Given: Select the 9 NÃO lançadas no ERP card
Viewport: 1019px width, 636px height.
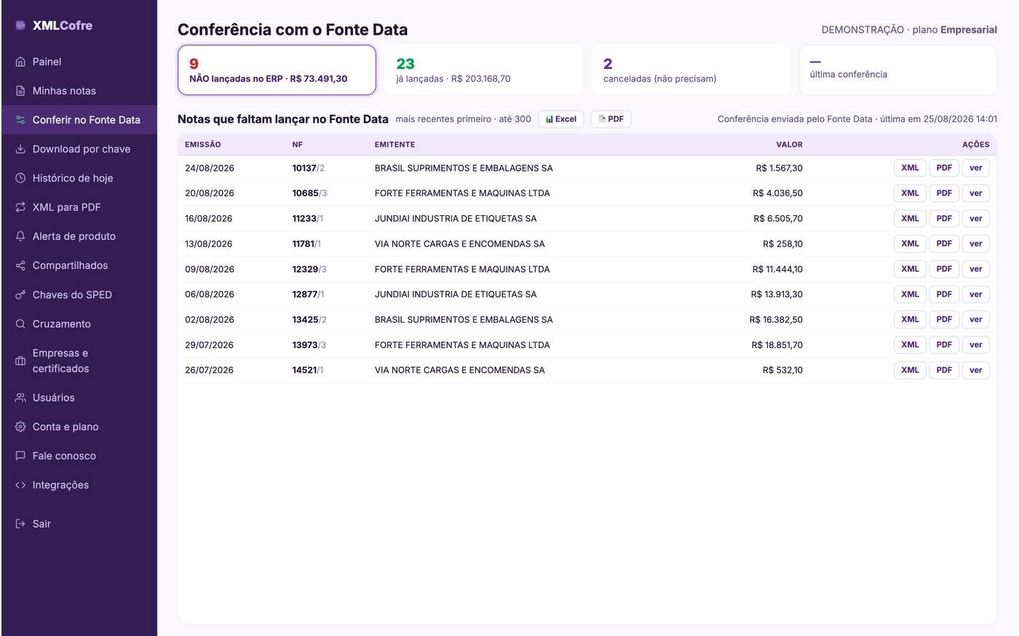Looking at the screenshot, I should click(x=277, y=71).
